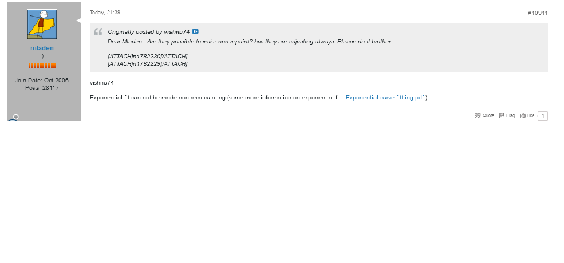Screen dimensions: 564x263
Task: Click the n1782229 attachment text
Action: click(x=147, y=63)
